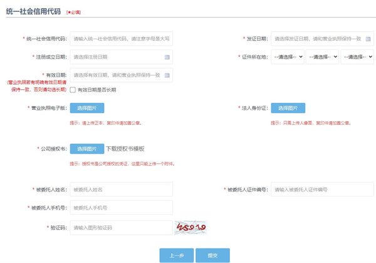Focus the 被委托人姓名 input field
376x263 pixels.
click(122, 190)
